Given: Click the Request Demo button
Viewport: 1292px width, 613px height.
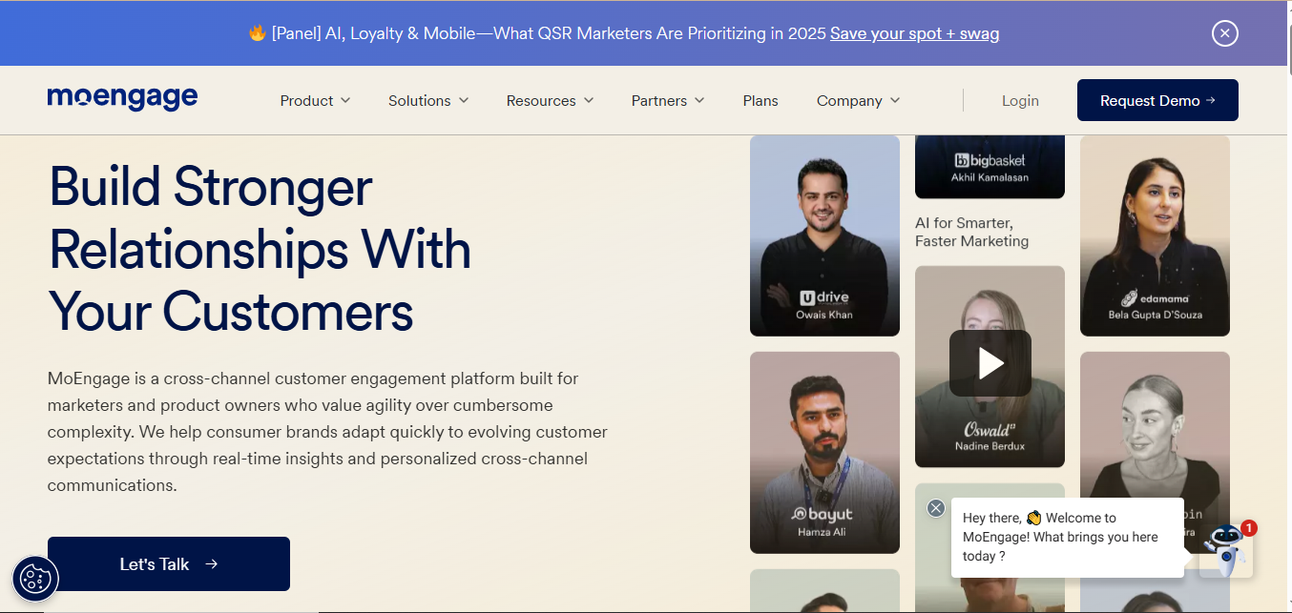Looking at the screenshot, I should pos(1157,100).
